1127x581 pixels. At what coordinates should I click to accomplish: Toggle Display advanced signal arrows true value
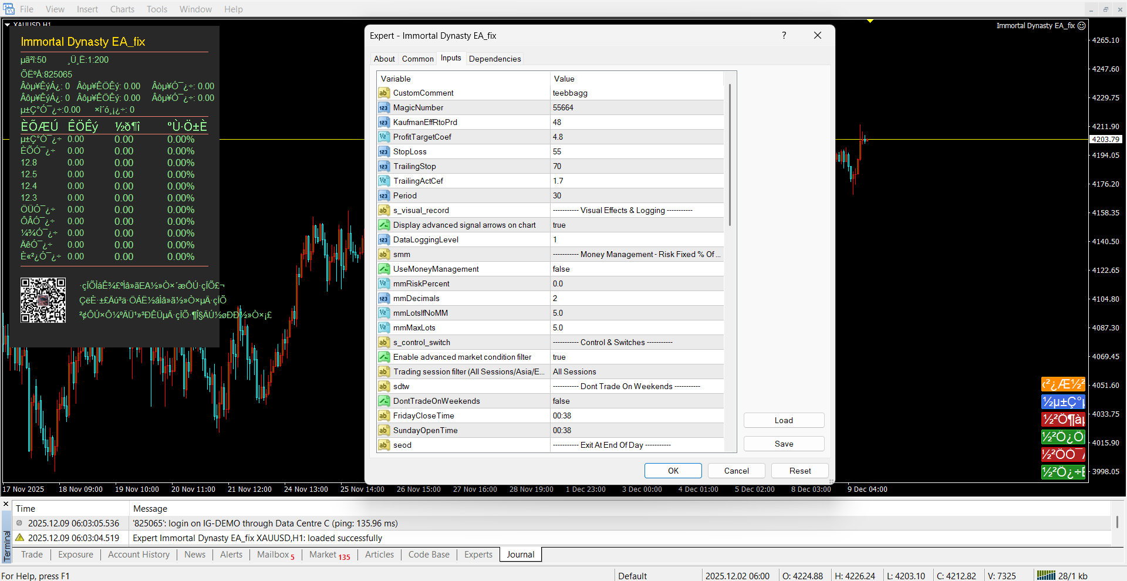coord(636,225)
